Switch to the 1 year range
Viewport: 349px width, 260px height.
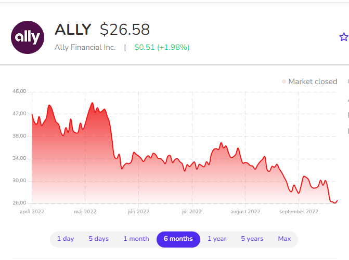point(217,239)
